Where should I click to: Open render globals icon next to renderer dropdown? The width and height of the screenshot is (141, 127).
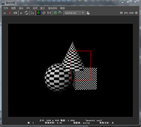[x=88, y=13]
